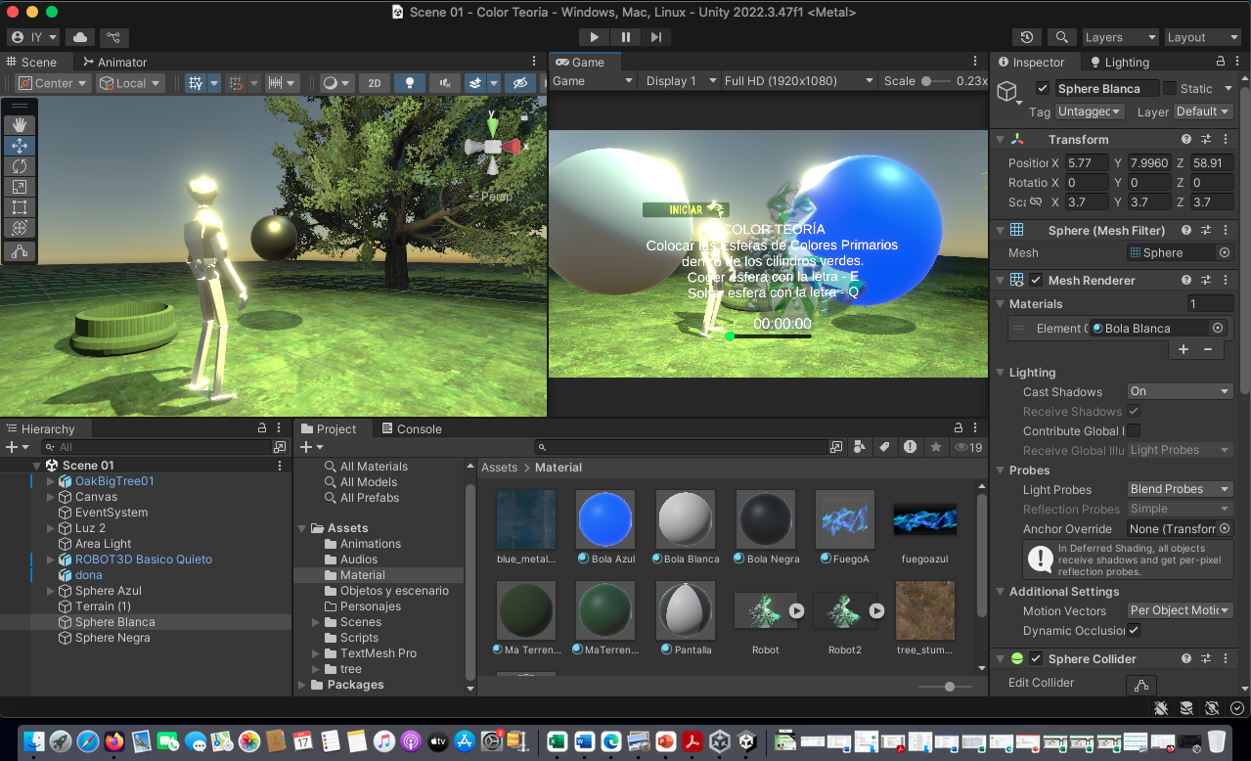Screen dimensions: 1251x761
Task: Open the Layers dropdown
Action: coord(1120,37)
